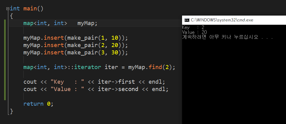The height and width of the screenshot is (124, 286).
Task: Click 'Key : 2' output in console
Action: point(193,27)
